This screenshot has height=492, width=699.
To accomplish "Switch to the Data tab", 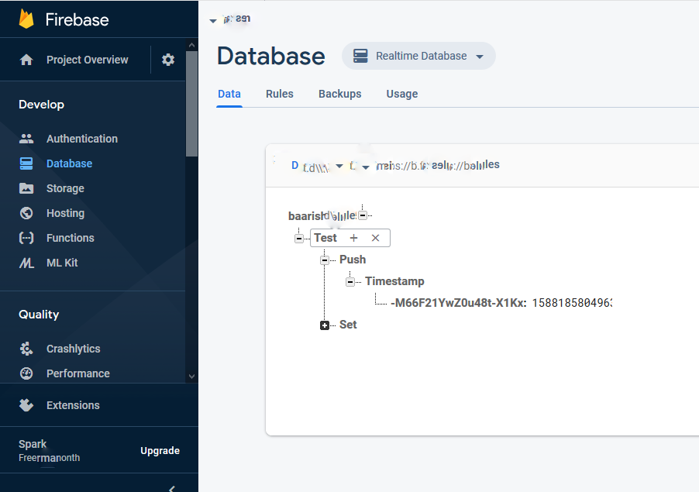I will (x=229, y=94).
